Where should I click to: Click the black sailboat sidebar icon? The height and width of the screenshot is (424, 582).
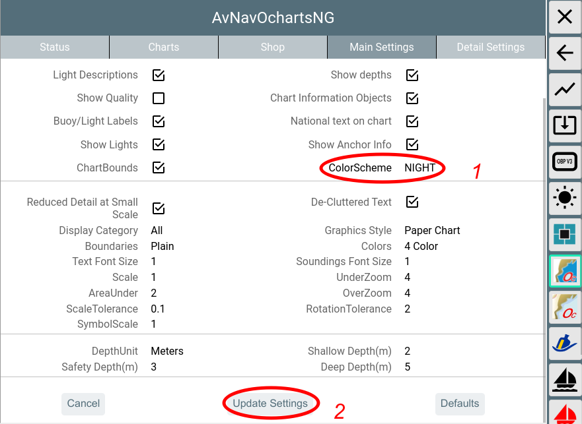pyautogui.click(x=565, y=379)
